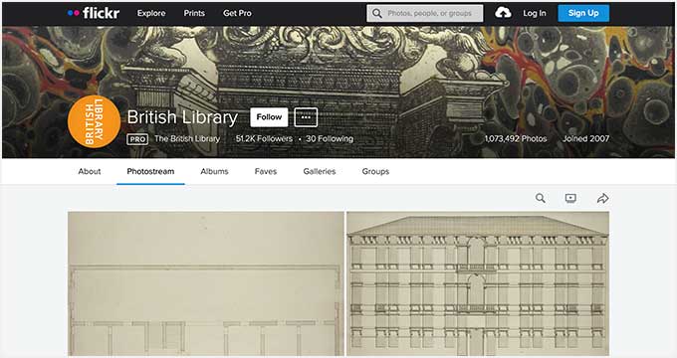Click the share arrow icon
The height and width of the screenshot is (358, 677).
[x=602, y=198]
